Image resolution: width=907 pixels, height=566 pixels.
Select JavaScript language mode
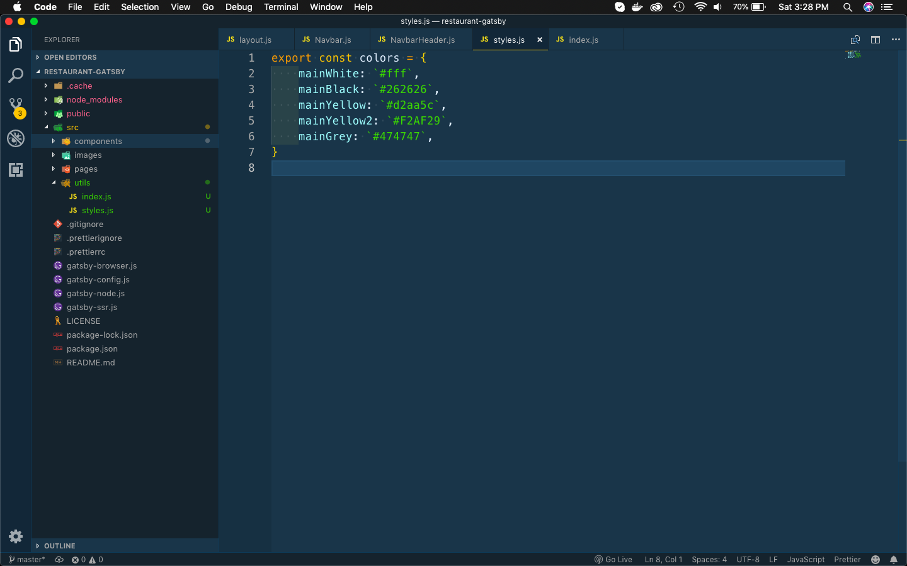(806, 560)
